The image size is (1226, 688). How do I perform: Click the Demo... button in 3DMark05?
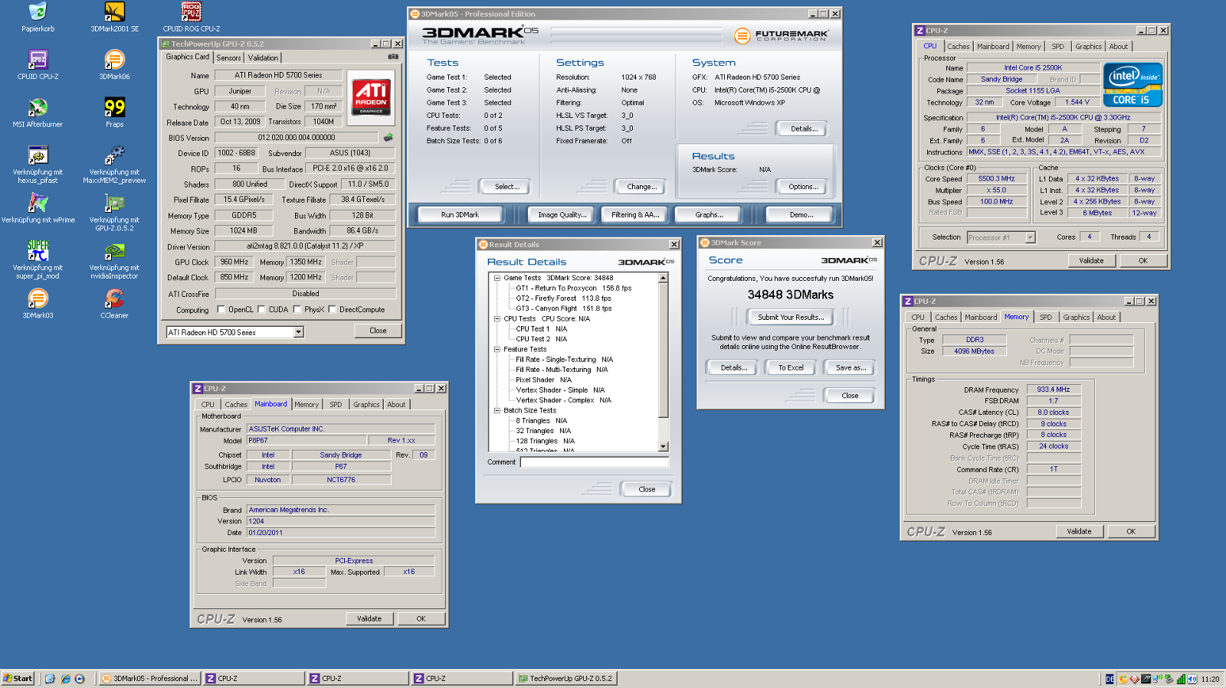[x=801, y=215]
